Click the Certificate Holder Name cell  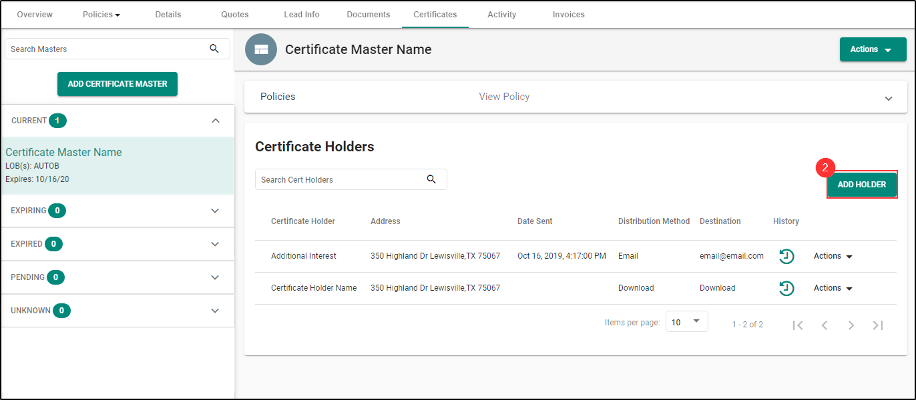(x=314, y=288)
